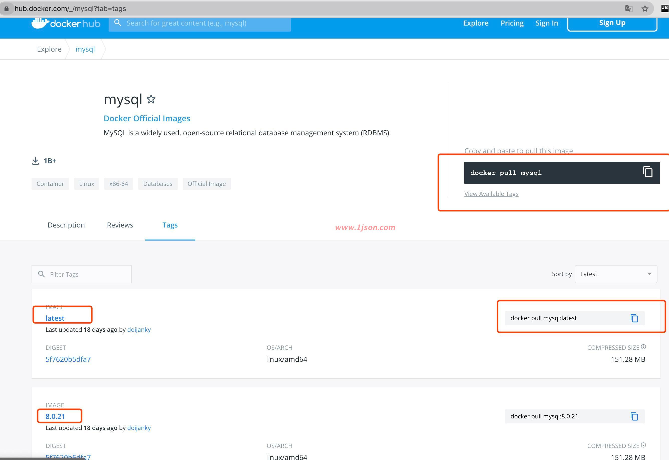Click the Explore breadcrumb
669x460 pixels.
[49, 49]
